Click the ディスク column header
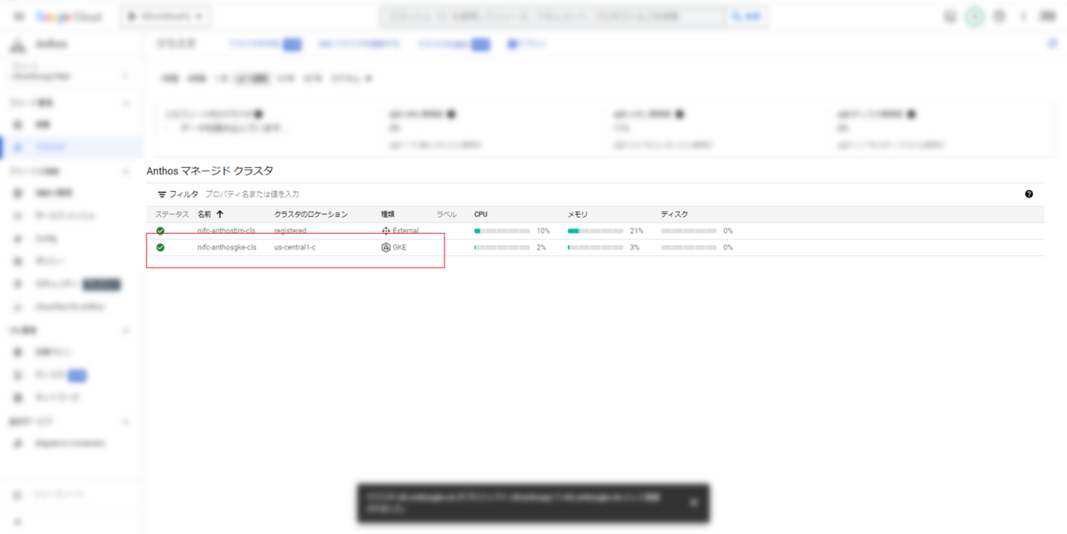The height and width of the screenshot is (534, 1067). [x=674, y=214]
